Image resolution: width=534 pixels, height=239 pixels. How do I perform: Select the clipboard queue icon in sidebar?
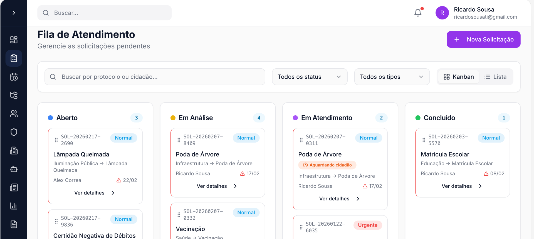tap(14, 58)
